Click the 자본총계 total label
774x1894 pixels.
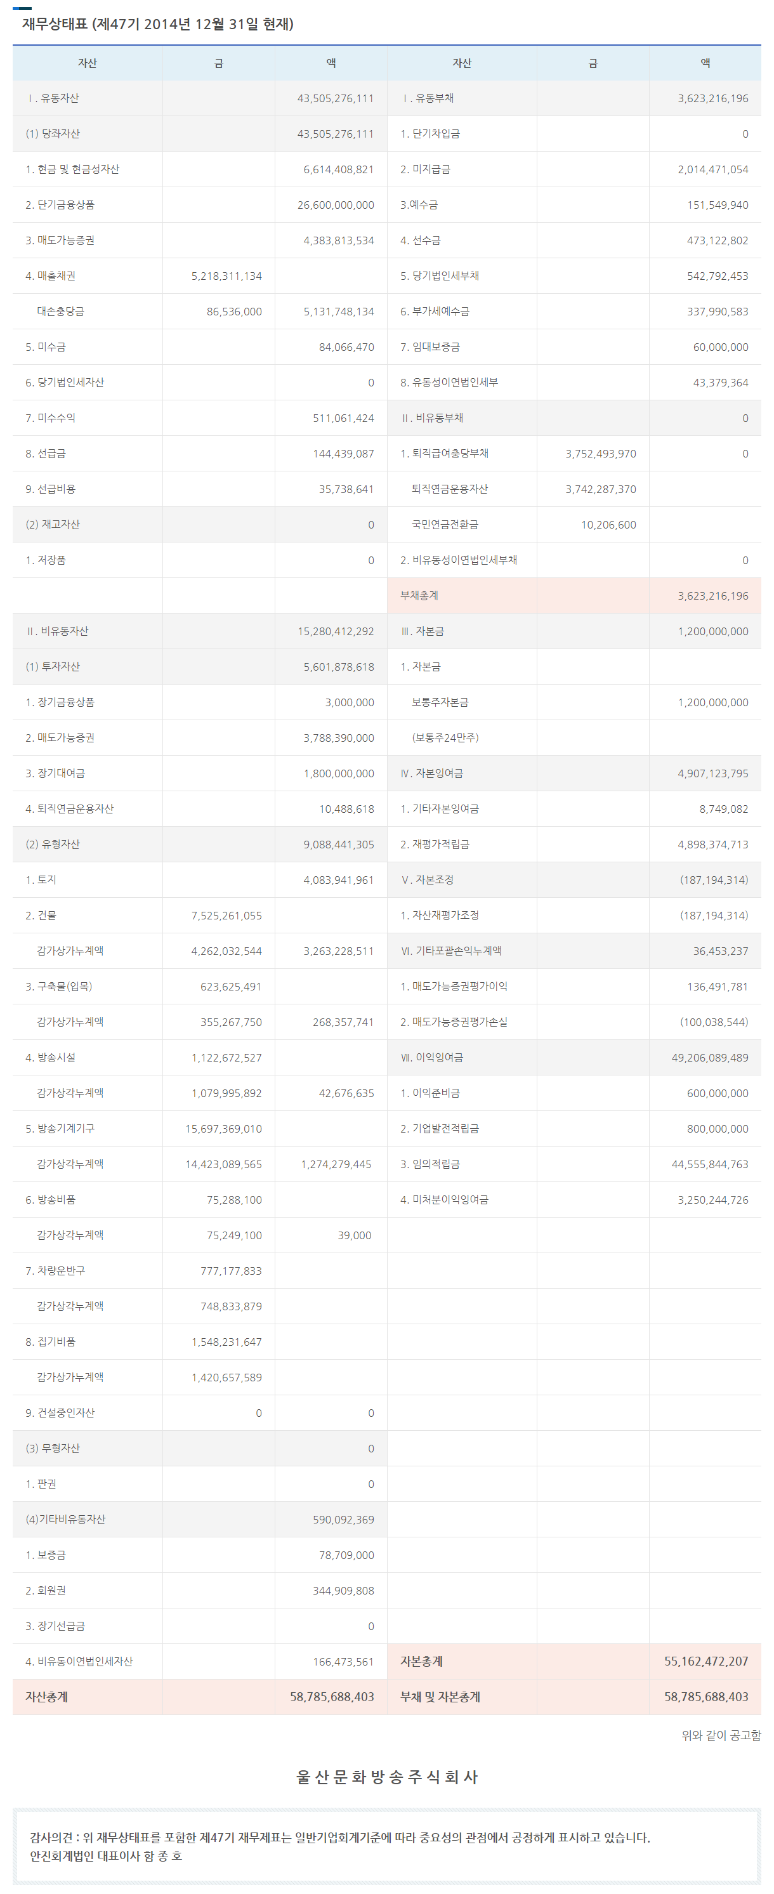click(421, 1661)
